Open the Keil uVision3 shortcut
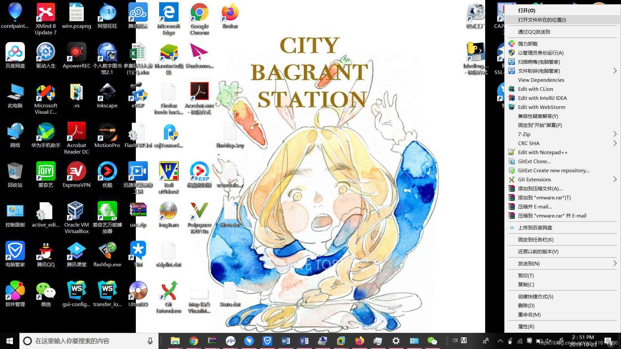This screenshot has height=349, width=621. [x=169, y=172]
